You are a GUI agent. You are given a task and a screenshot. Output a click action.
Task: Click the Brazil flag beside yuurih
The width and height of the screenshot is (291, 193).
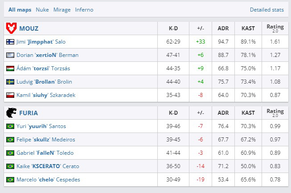pos(10,126)
